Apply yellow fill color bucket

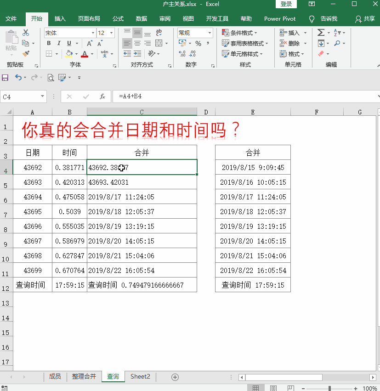coord(69,54)
